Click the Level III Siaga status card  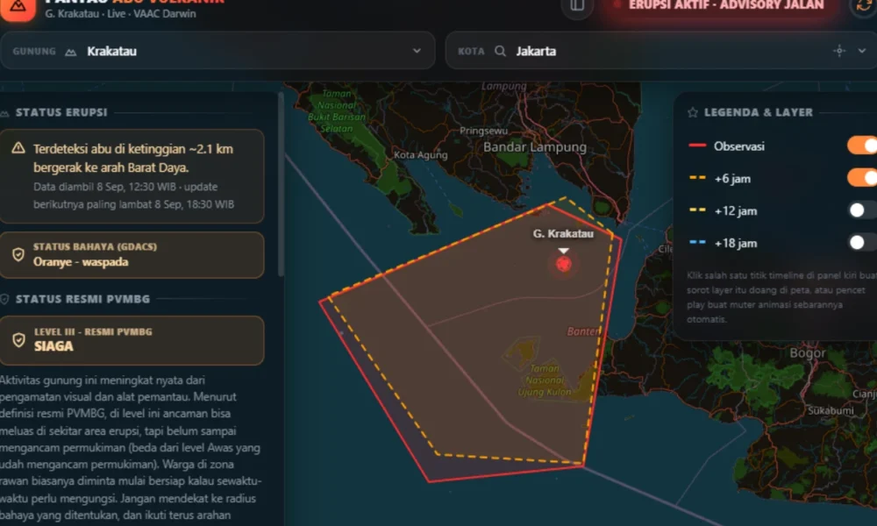pos(132,340)
